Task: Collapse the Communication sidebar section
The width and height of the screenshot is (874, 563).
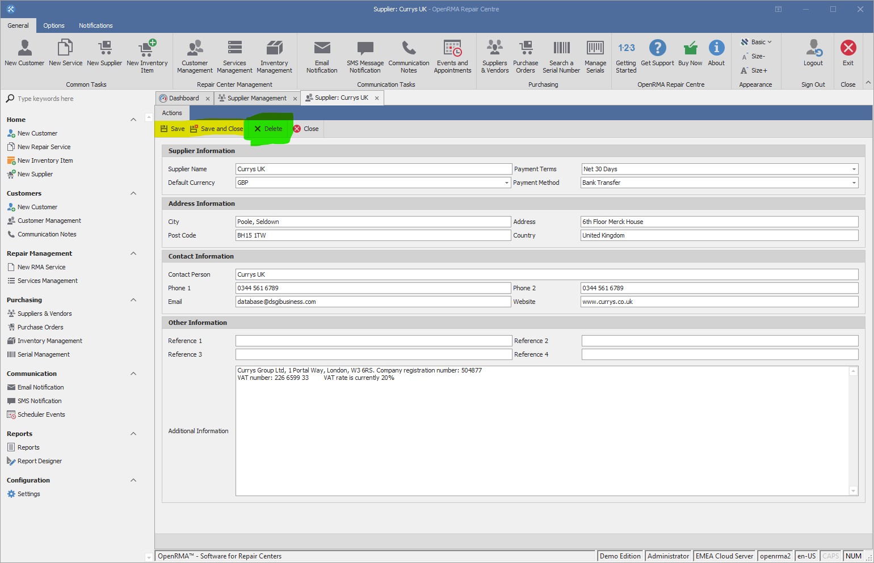Action: pyautogui.click(x=133, y=374)
